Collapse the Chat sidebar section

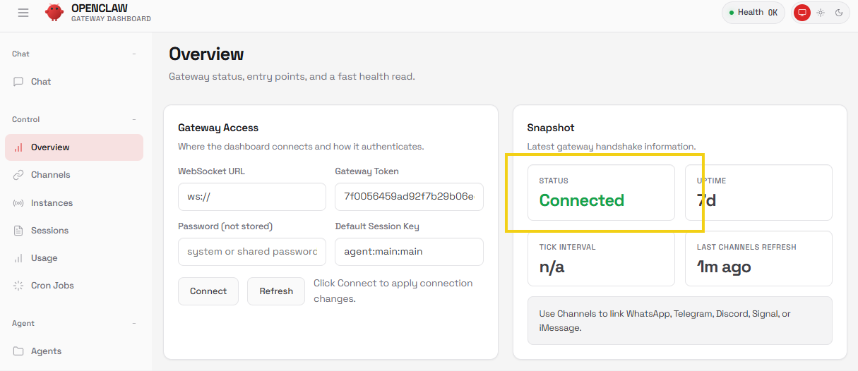point(134,54)
